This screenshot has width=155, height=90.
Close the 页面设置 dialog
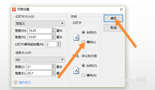[x=121, y=9]
